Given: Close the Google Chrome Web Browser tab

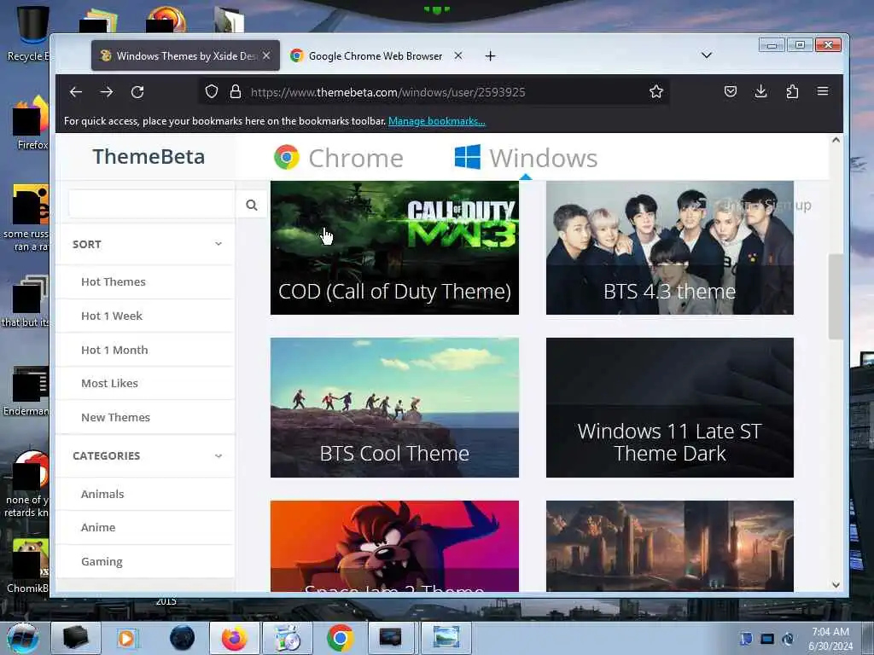Looking at the screenshot, I should 458,55.
